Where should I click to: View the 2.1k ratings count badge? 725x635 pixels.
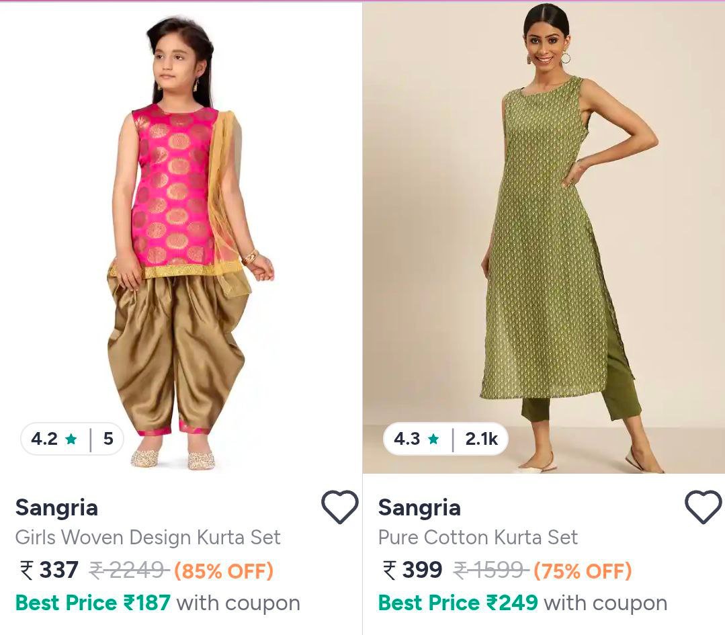tap(481, 439)
